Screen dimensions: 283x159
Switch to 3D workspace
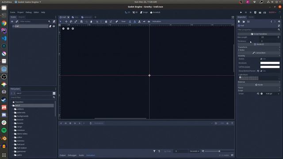[135, 12]
